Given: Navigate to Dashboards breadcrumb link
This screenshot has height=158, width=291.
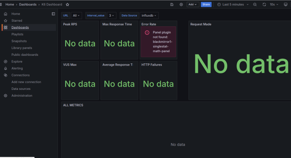Looking at the screenshot, I should [x=28, y=4].
